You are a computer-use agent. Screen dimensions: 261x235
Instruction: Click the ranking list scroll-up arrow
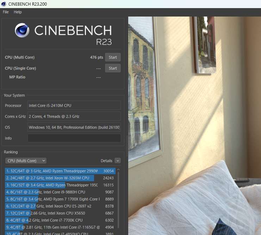[118, 170]
